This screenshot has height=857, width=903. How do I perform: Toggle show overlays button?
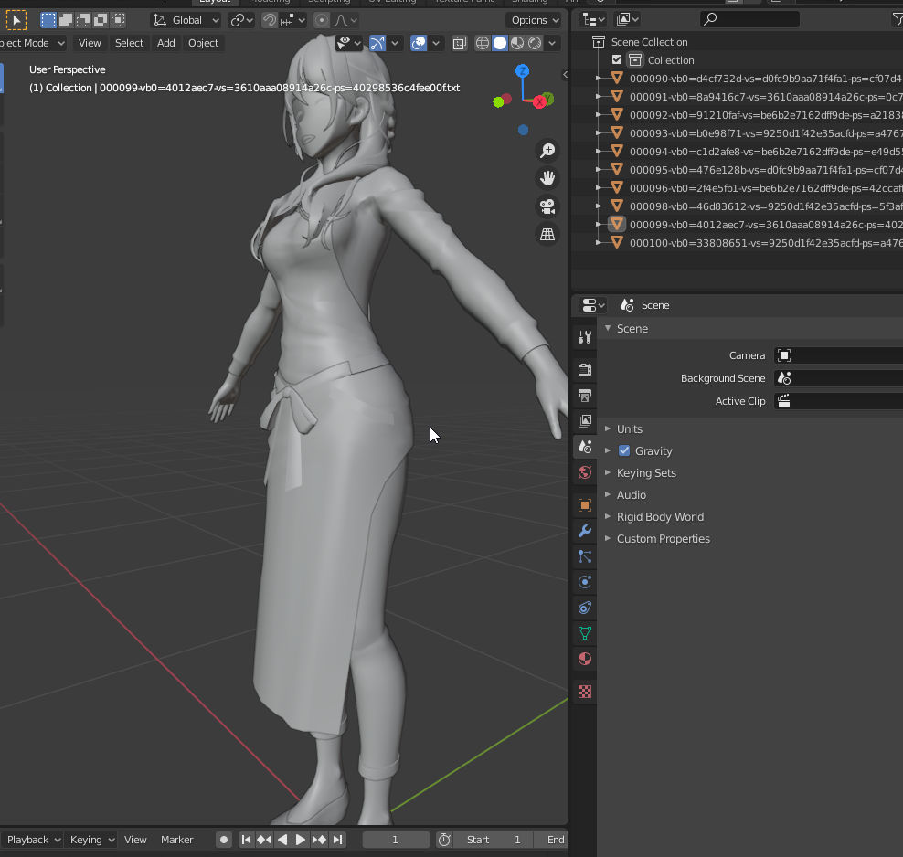tap(419, 43)
